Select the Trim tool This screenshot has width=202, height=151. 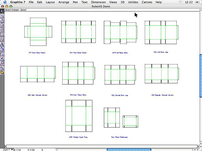tap(2, 58)
